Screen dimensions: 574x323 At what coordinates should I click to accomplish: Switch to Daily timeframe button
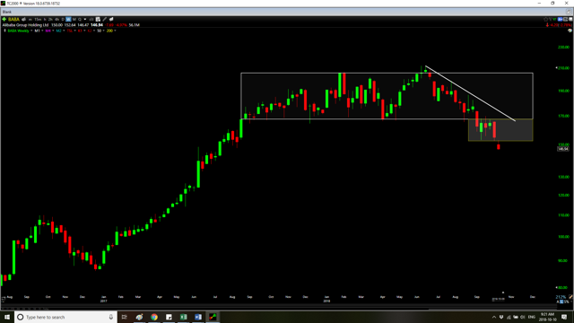click(x=63, y=19)
